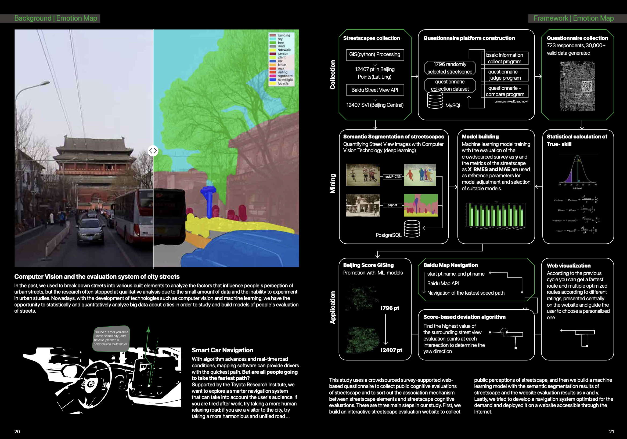Click 'Navigation of the fastest speed path' text
627x439 pixels.
(x=466, y=293)
